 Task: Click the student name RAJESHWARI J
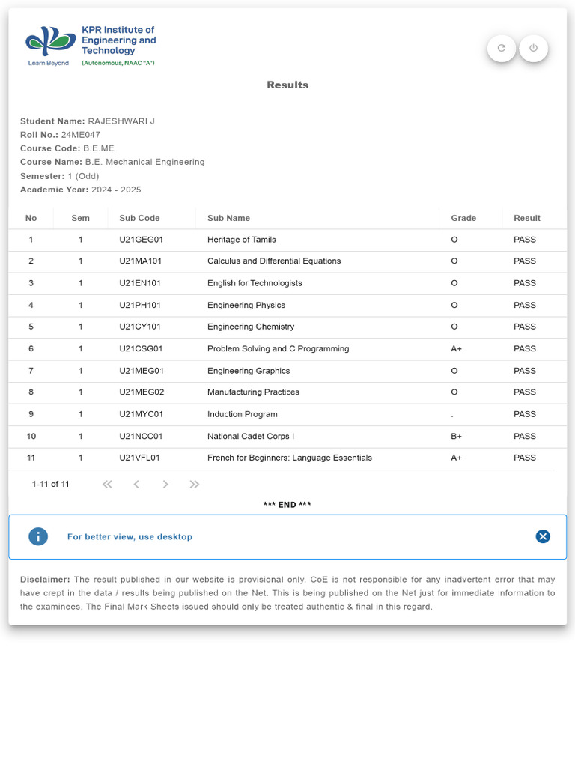(x=121, y=121)
